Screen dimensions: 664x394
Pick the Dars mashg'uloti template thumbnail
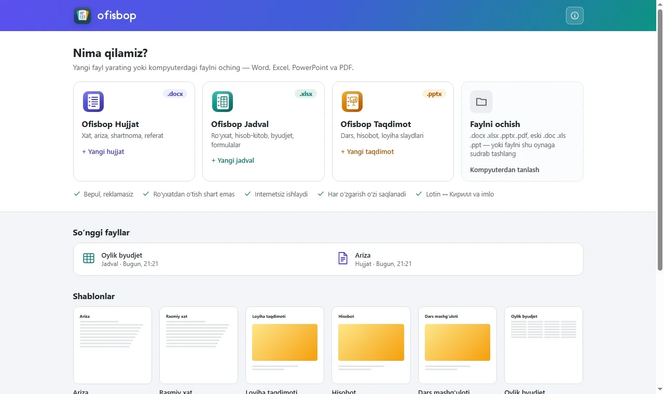458,345
